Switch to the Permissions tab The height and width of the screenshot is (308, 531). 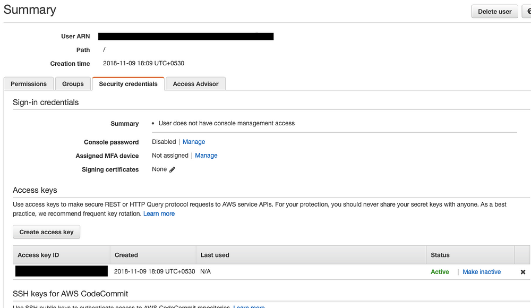[x=29, y=84]
